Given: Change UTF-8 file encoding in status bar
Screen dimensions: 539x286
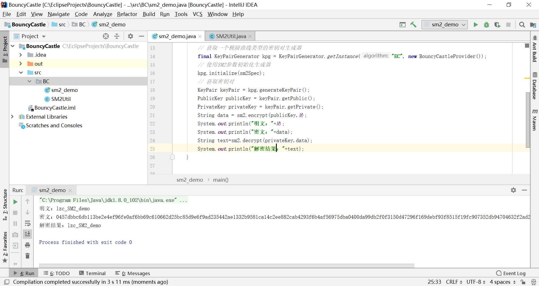Looking at the screenshot, I should (476, 282).
